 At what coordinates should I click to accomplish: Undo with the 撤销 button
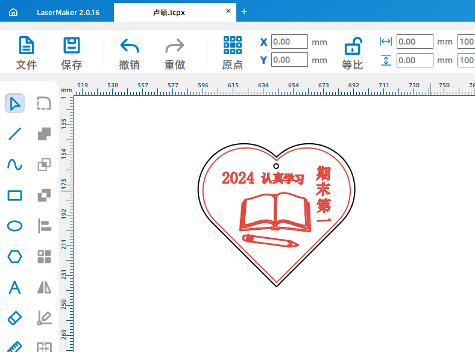coord(129,53)
